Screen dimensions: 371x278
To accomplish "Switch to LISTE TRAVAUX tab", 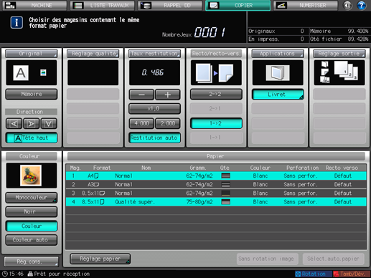I will point(103,5).
